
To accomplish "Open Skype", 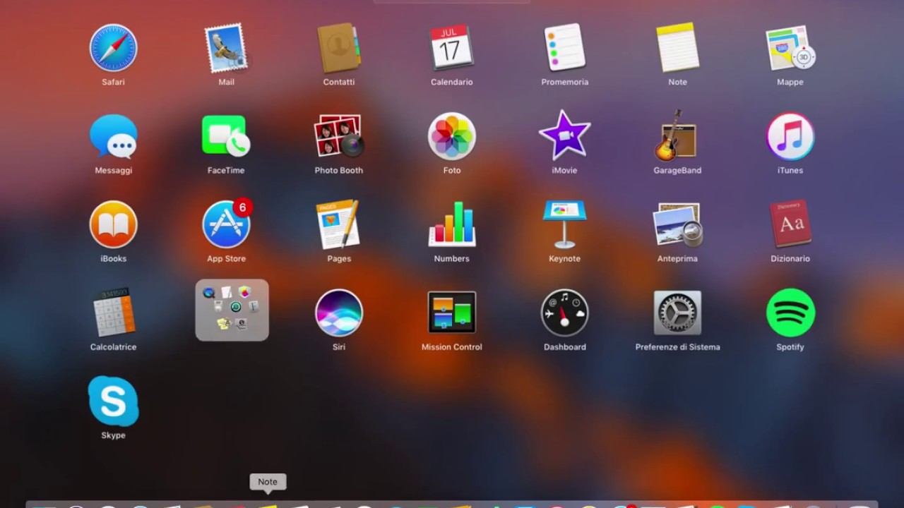I will (113, 401).
